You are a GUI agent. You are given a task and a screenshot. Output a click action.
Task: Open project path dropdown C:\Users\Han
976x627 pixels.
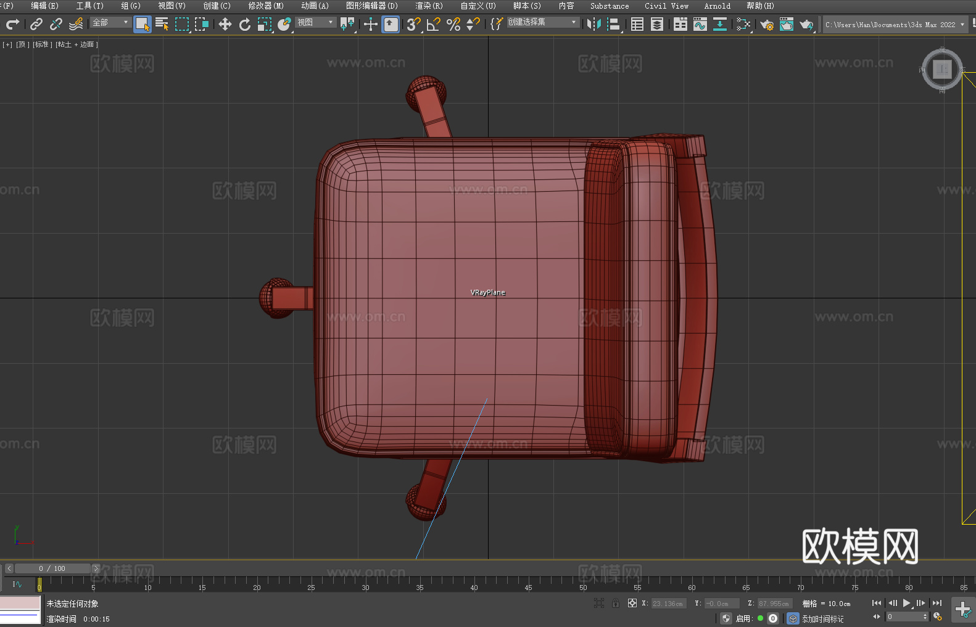tap(895, 25)
